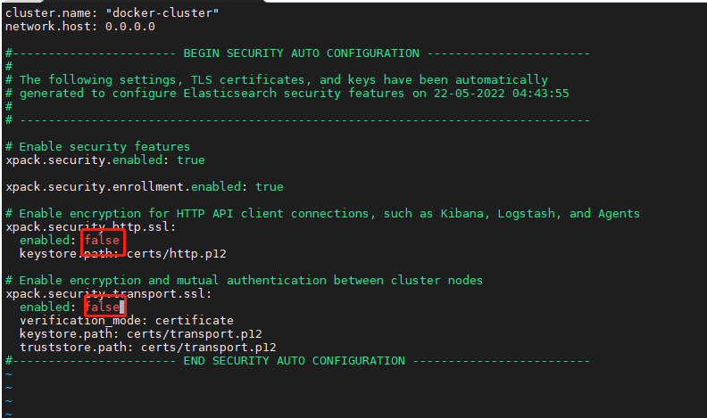Click the TLS certificates comment line
The height and width of the screenshot is (418, 707).
277,80
